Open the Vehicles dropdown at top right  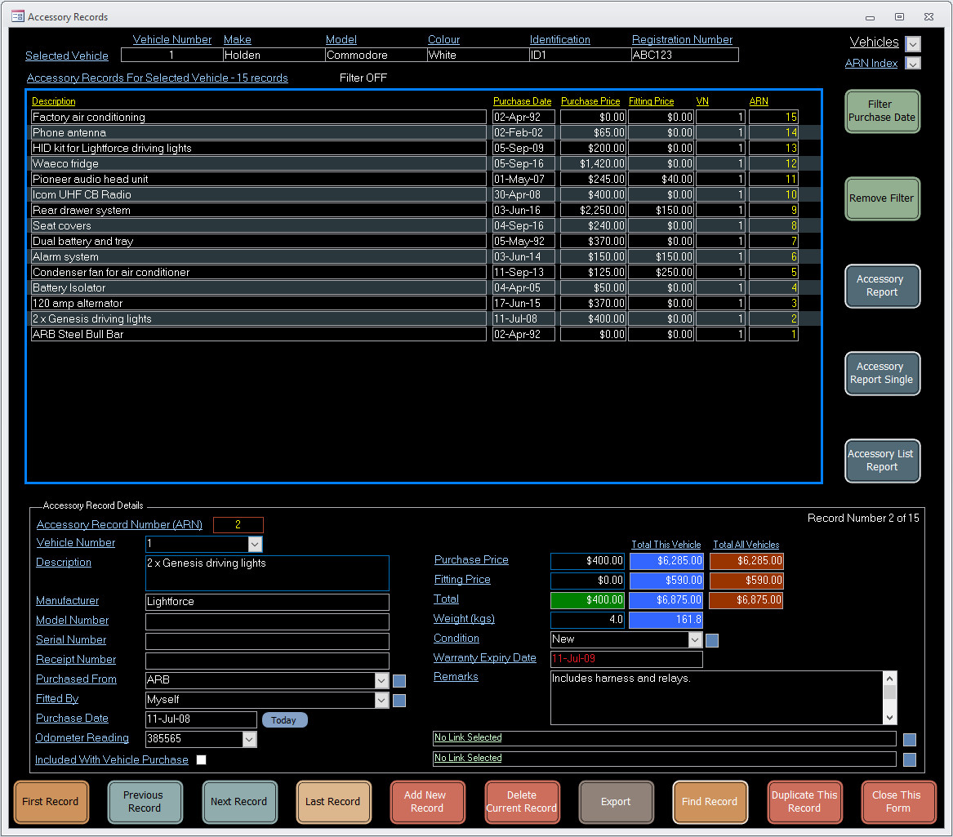pyautogui.click(x=912, y=43)
